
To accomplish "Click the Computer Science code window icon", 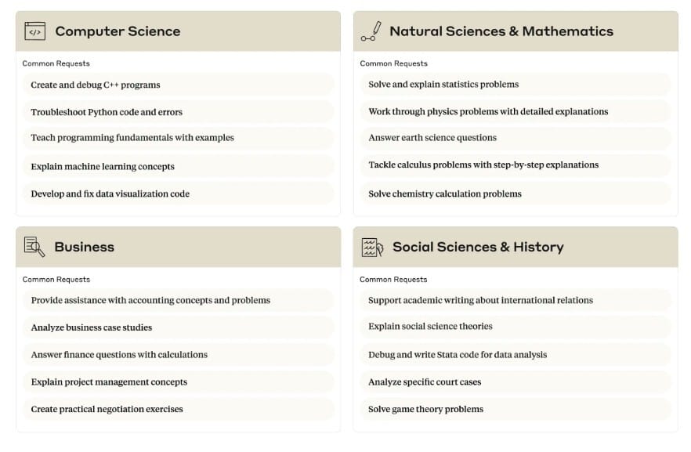I will [x=34, y=31].
